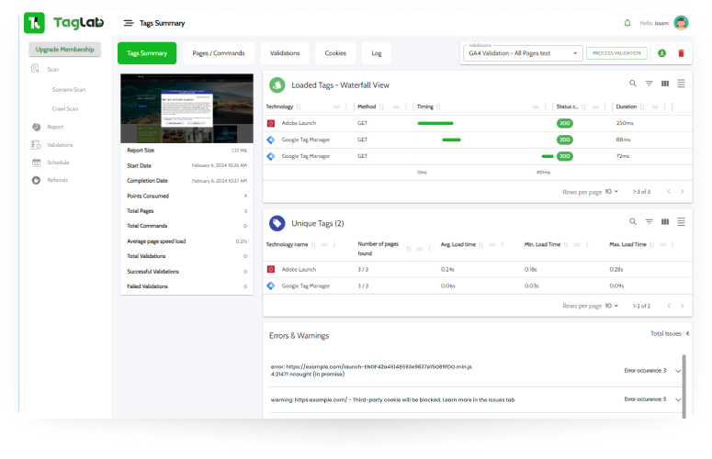Image resolution: width=712 pixels, height=459 pixels.
Task: Delete the scan using red trash icon
Action: click(681, 53)
